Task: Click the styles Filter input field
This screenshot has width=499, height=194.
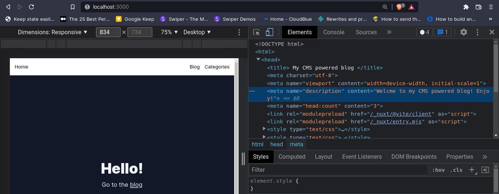Action: (x=338, y=170)
